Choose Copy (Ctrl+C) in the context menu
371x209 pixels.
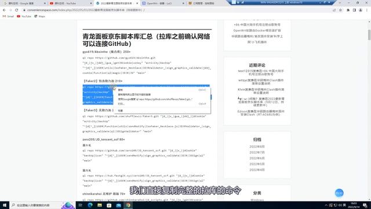click(162, 90)
